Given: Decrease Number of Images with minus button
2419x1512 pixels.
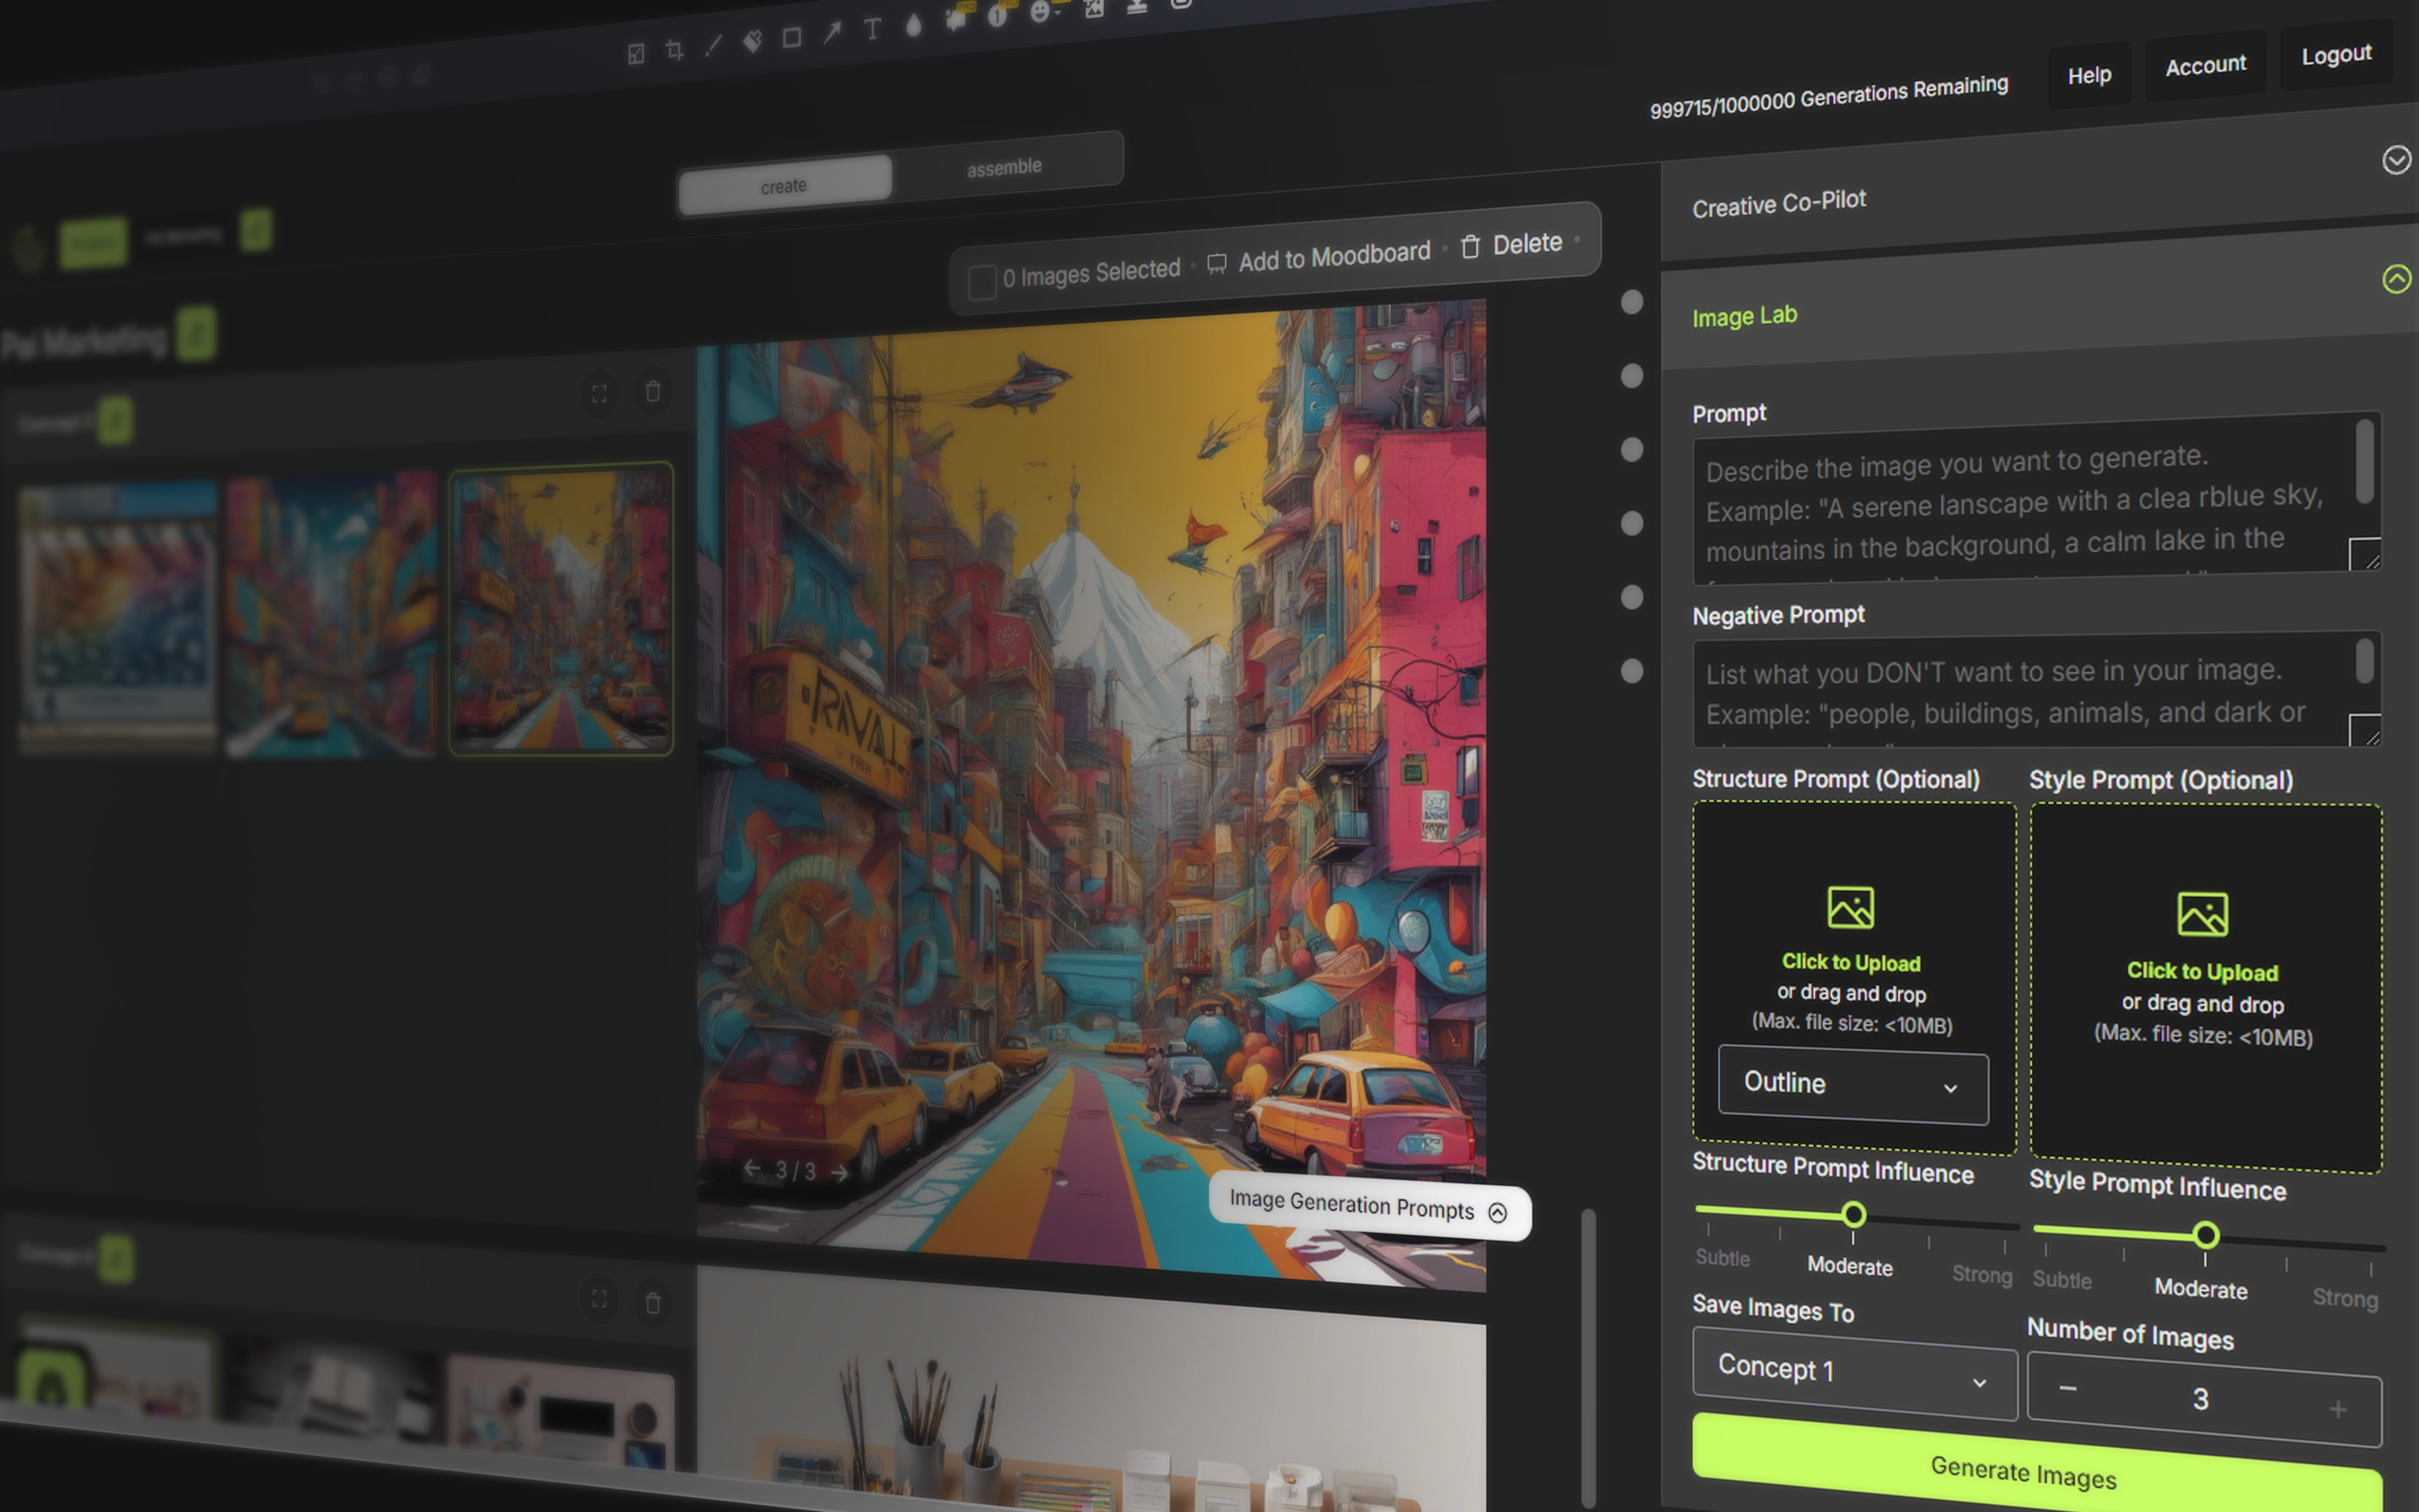Looking at the screenshot, I should point(2068,1389).
